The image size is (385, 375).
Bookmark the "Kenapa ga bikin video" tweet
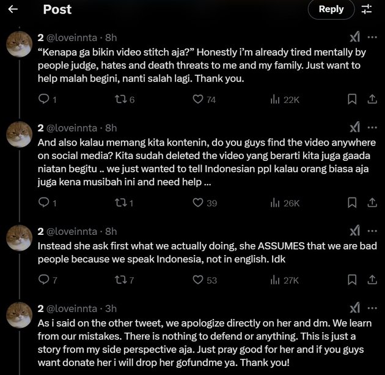(x=352, y=99)
